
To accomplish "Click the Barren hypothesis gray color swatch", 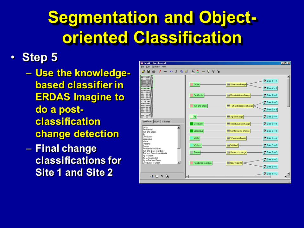I will 192,152.
